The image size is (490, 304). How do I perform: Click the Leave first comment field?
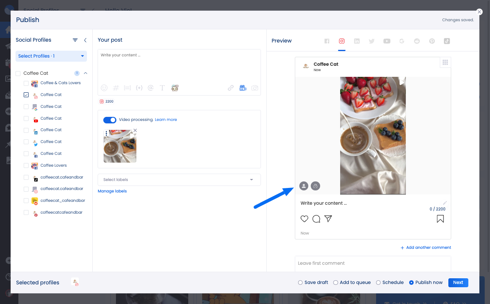373,264
